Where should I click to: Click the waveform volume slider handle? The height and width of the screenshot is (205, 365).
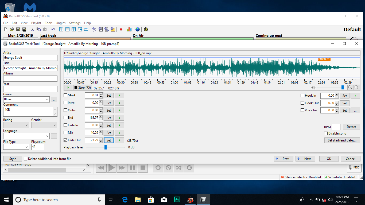point(343,87)
